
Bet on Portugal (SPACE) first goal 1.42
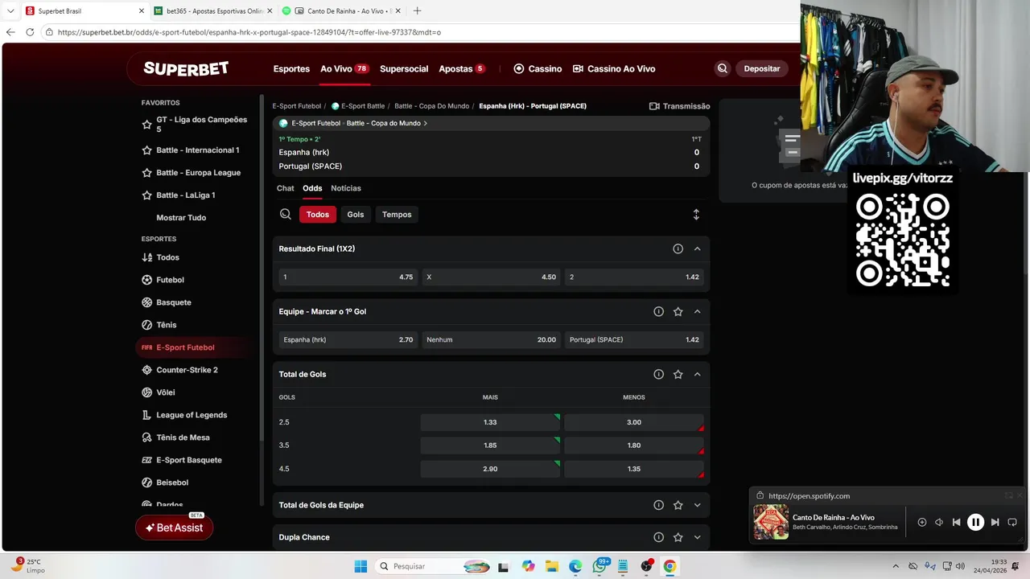tap(634, 339)
